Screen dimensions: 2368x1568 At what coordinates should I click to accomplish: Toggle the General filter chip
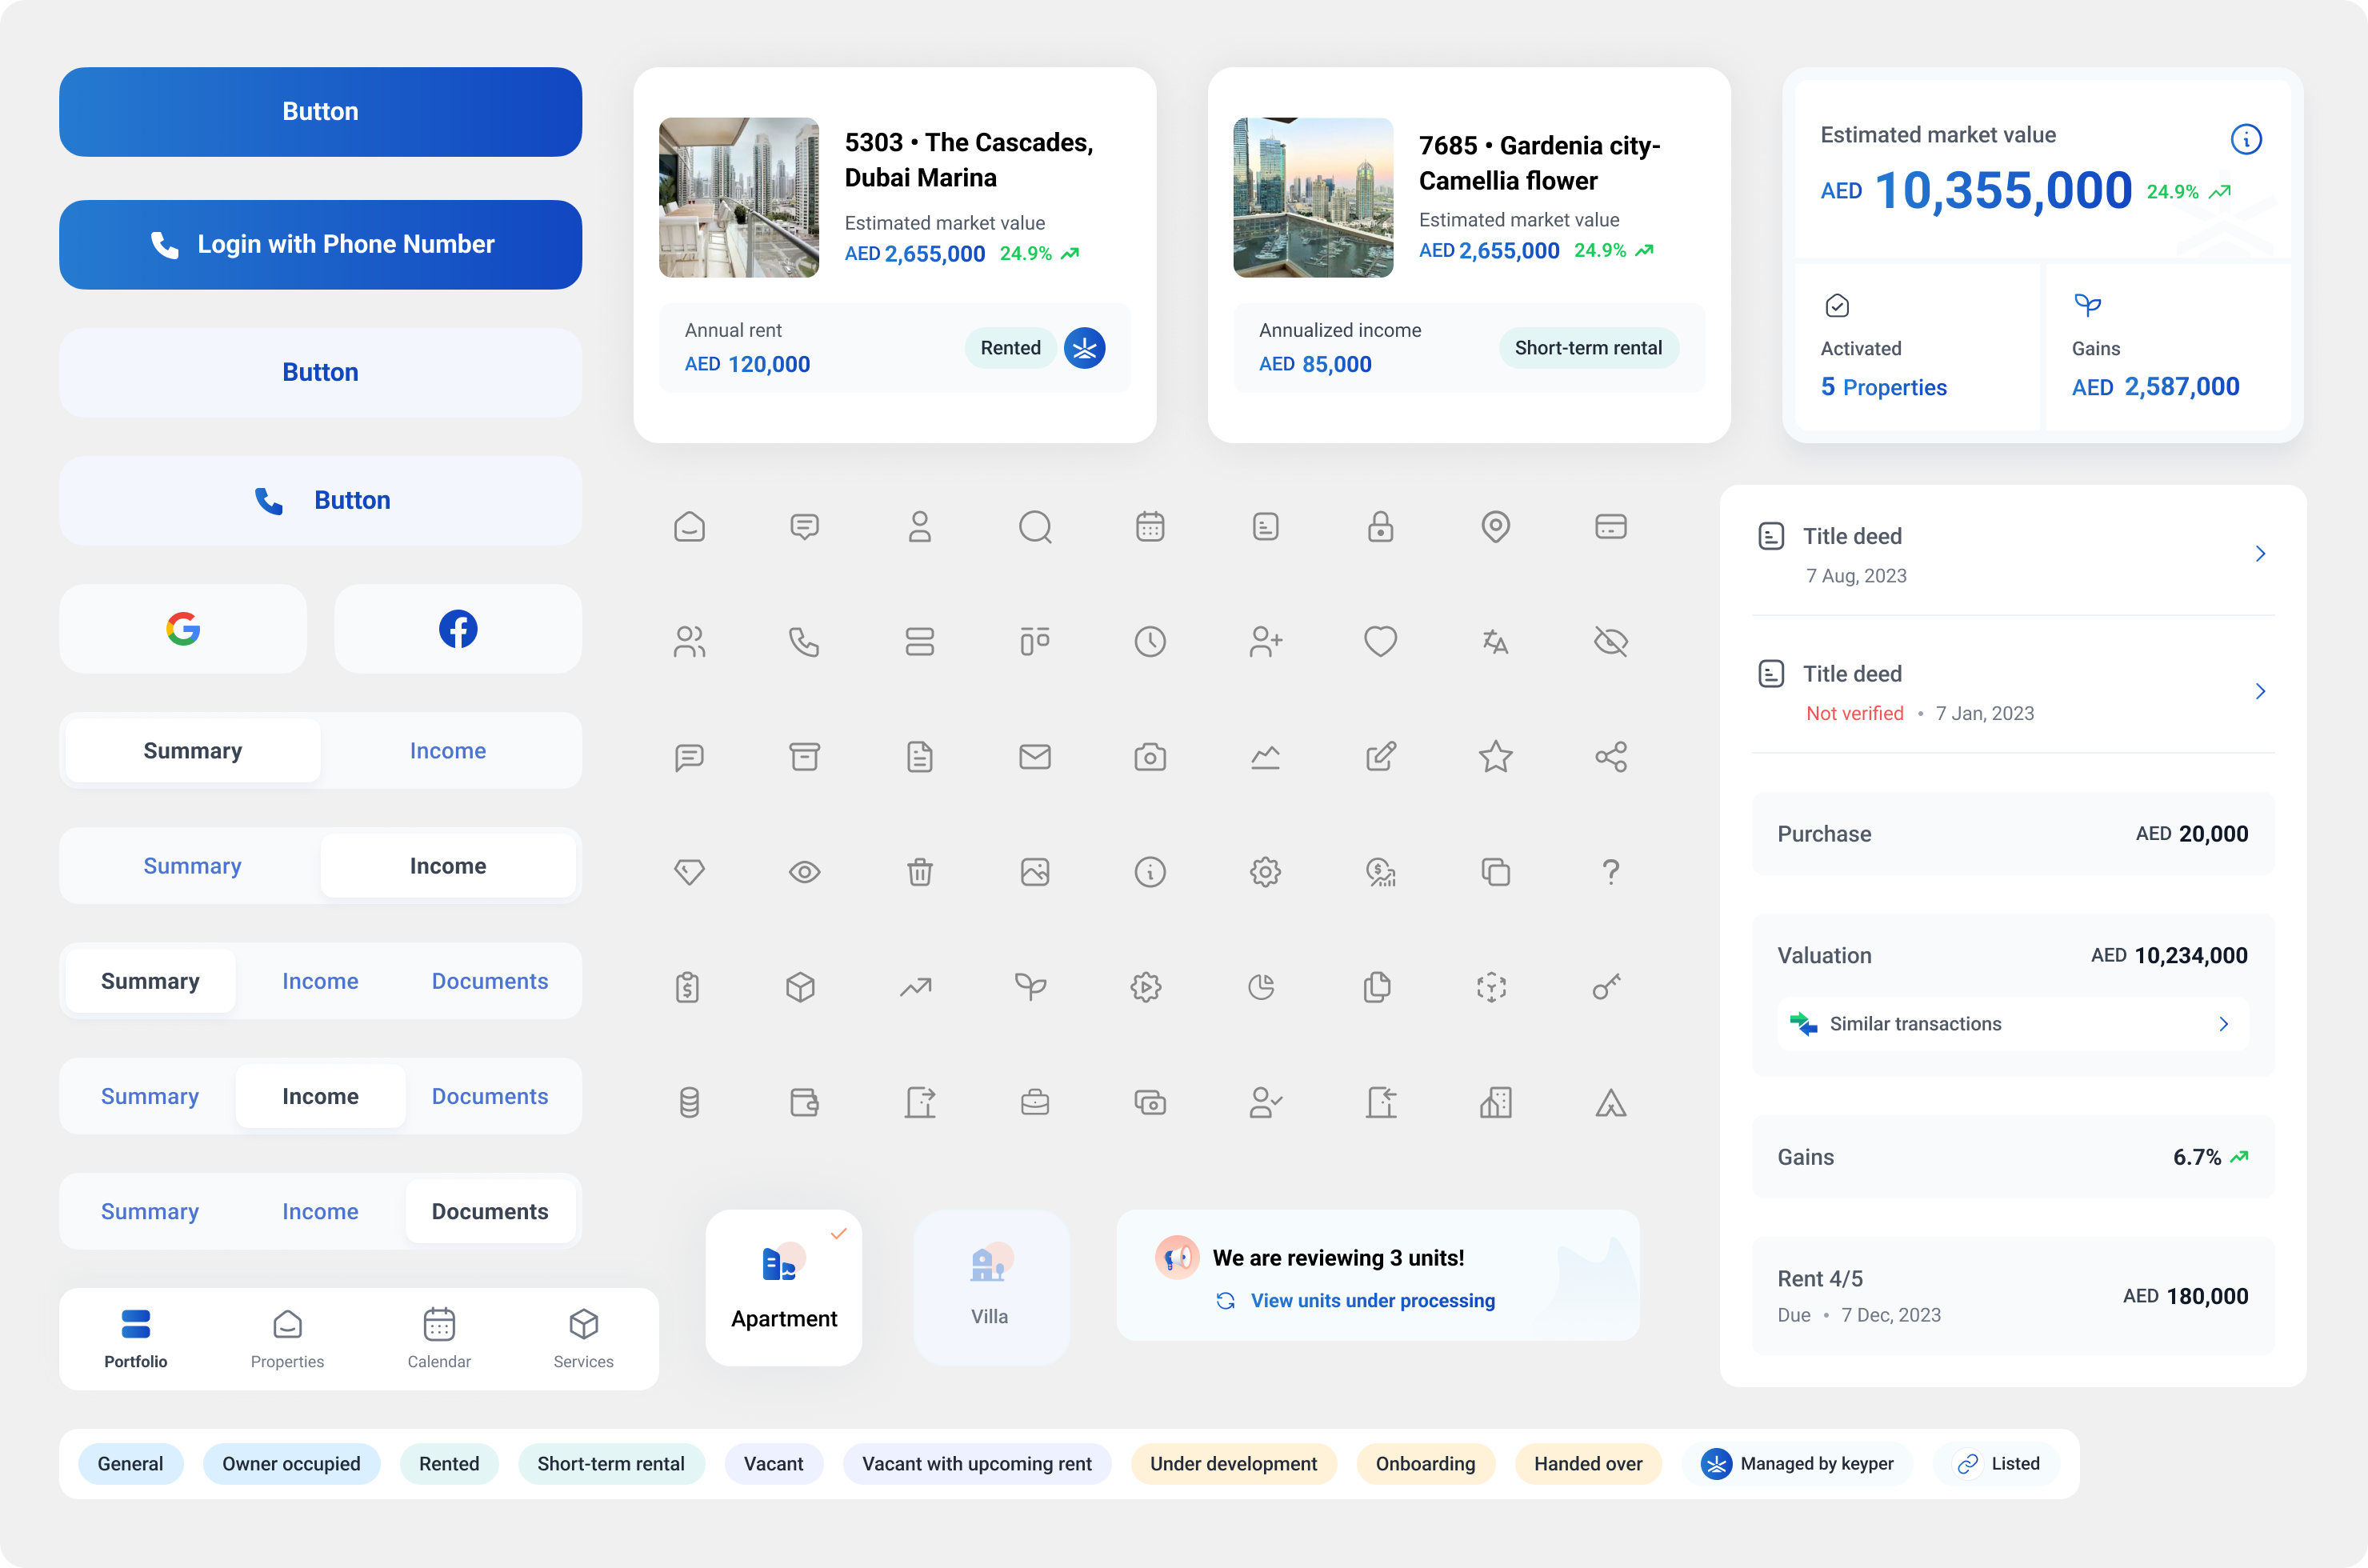coord(130,1464)
